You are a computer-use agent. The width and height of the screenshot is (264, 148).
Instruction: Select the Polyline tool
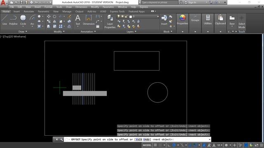coord(13,20)
